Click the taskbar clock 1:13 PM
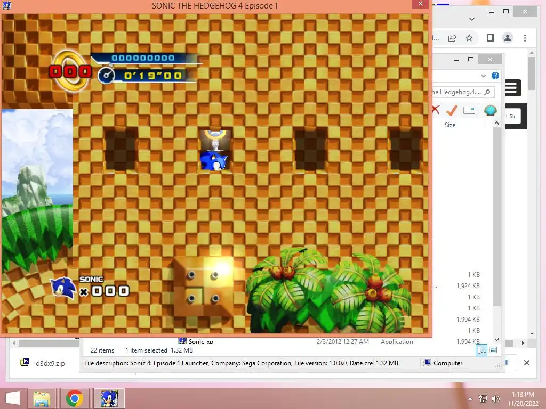 point(523,395)
